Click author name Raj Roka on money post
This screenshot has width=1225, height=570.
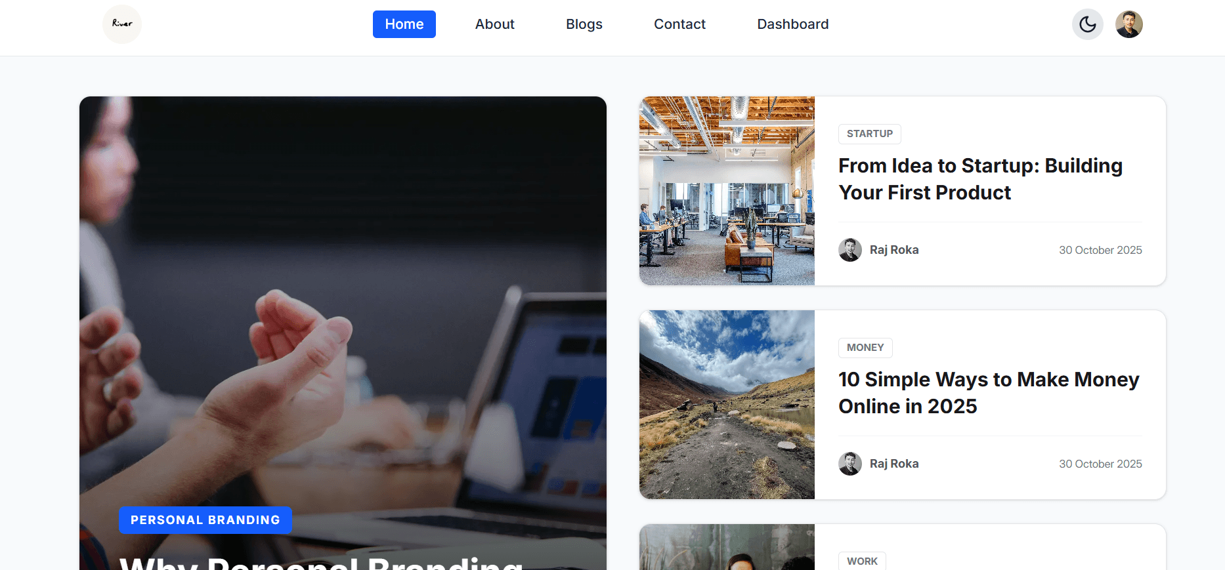894,464
